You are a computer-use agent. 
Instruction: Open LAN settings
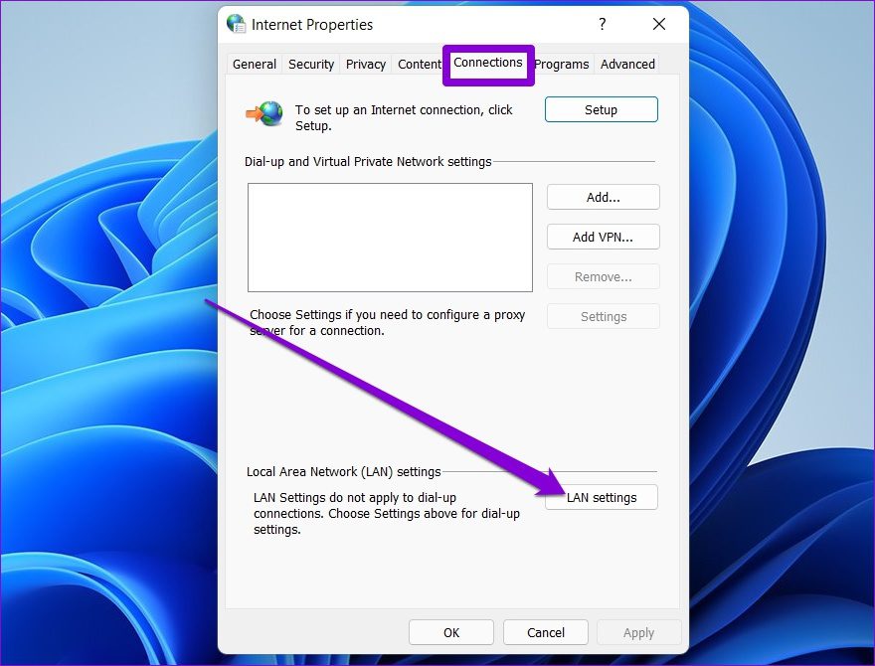[x=601, y=497]
